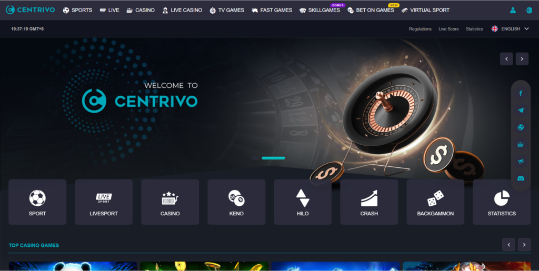The width and height of the screenshot is (539, 271).
Task: Open the Hilo game tile
Action: click(303, 202)
